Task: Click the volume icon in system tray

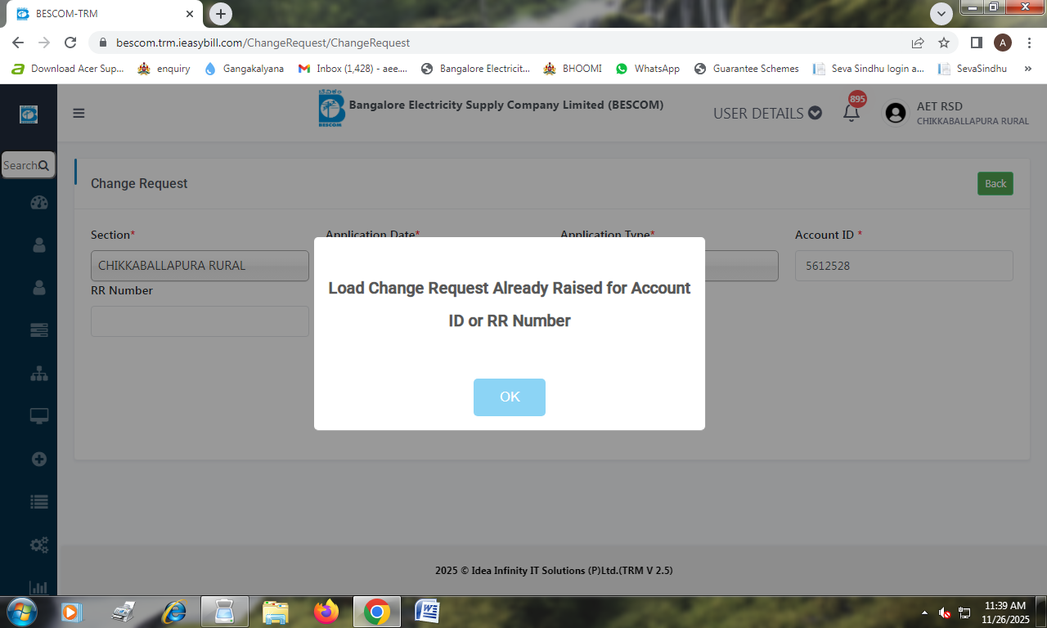Action: pos(945,612)
